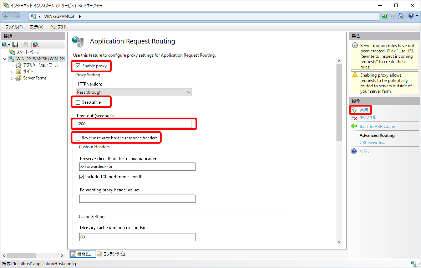Open the 表示(V) menu
Image resolution: width=421 pixels, height=268 pixels.
(x=36, y=27)
